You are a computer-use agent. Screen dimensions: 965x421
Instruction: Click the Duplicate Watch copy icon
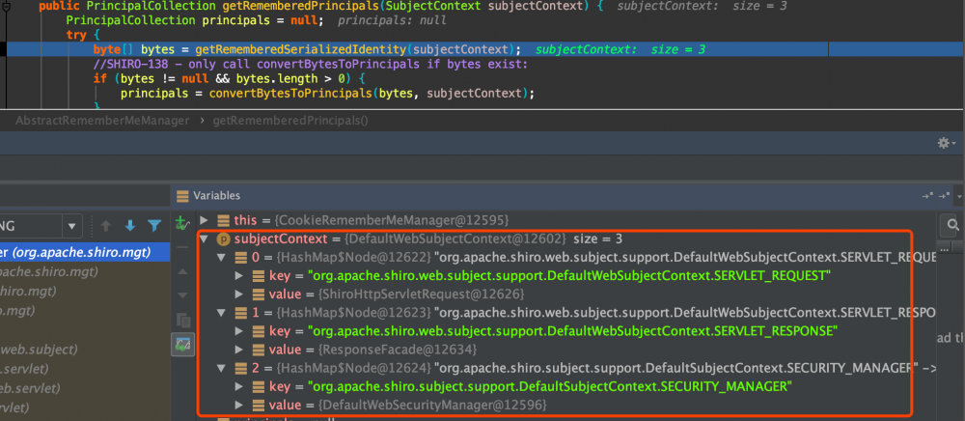tap(182, 320)
